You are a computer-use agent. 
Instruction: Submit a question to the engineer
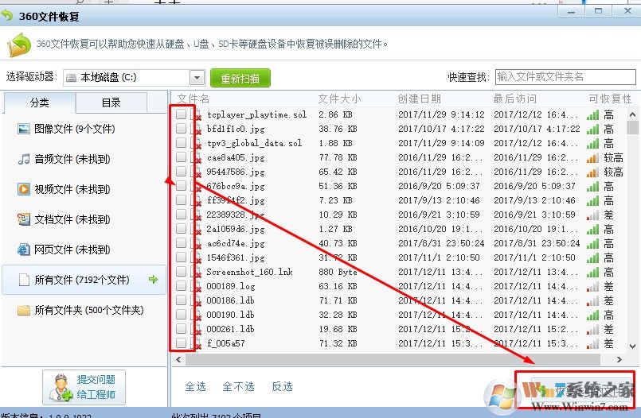pyautogui.click(x=84, y=387)
